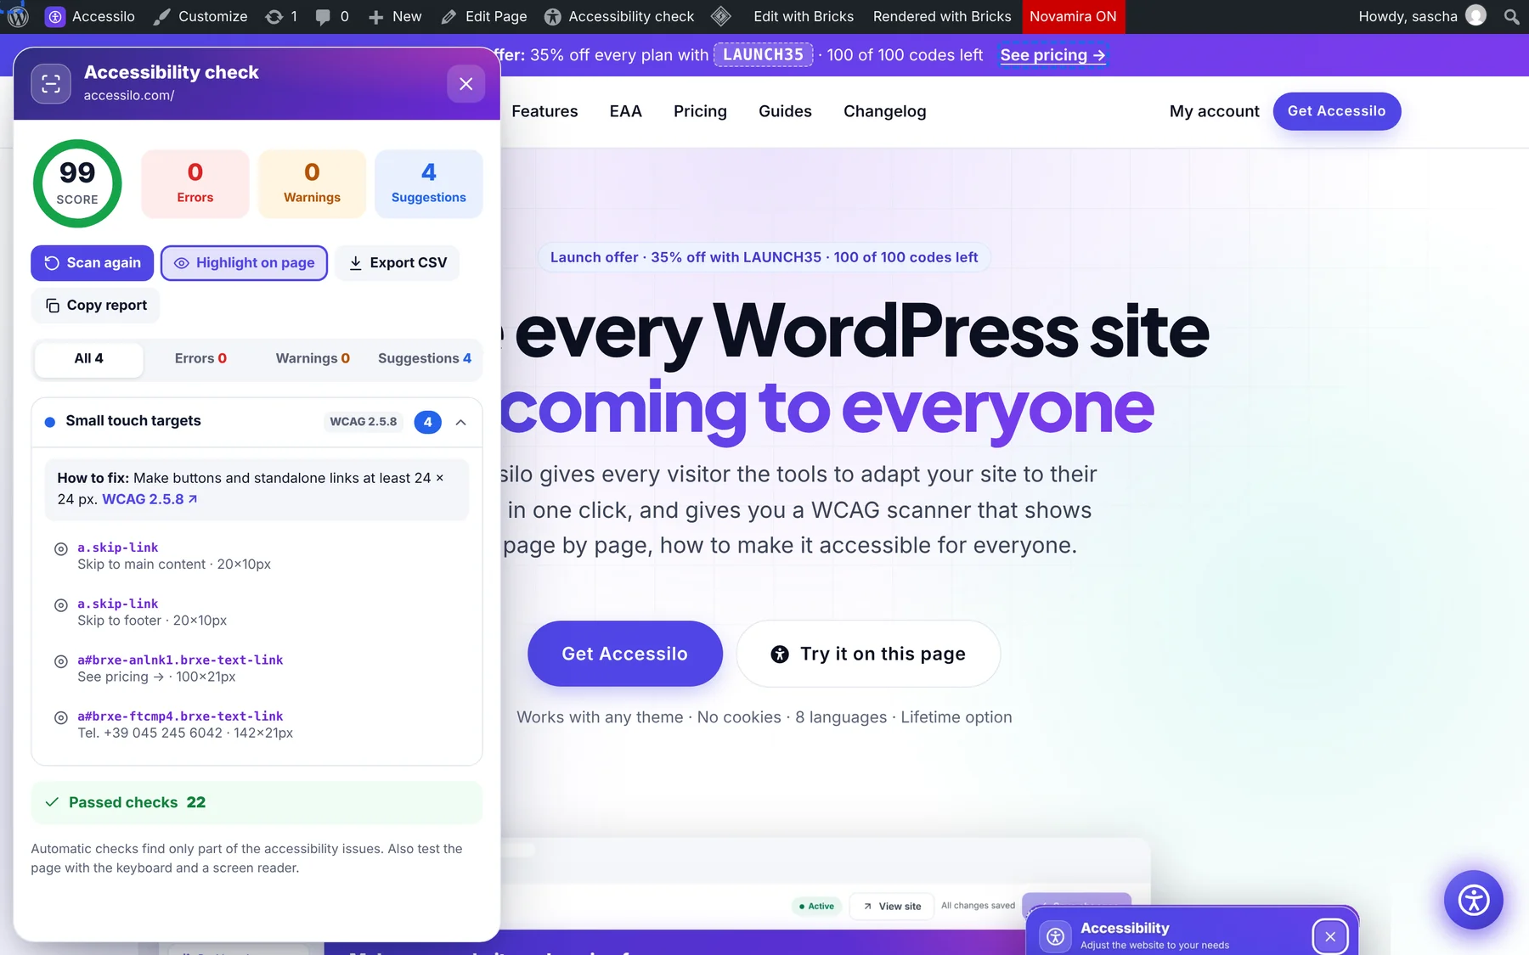Follow the See pricing banner link
Viewport: 1529px width, 955px height.
1052,55
